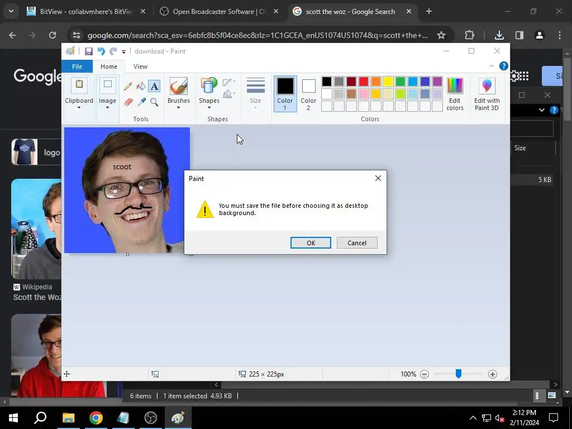Select the Eraser tool

coord(128,102)
